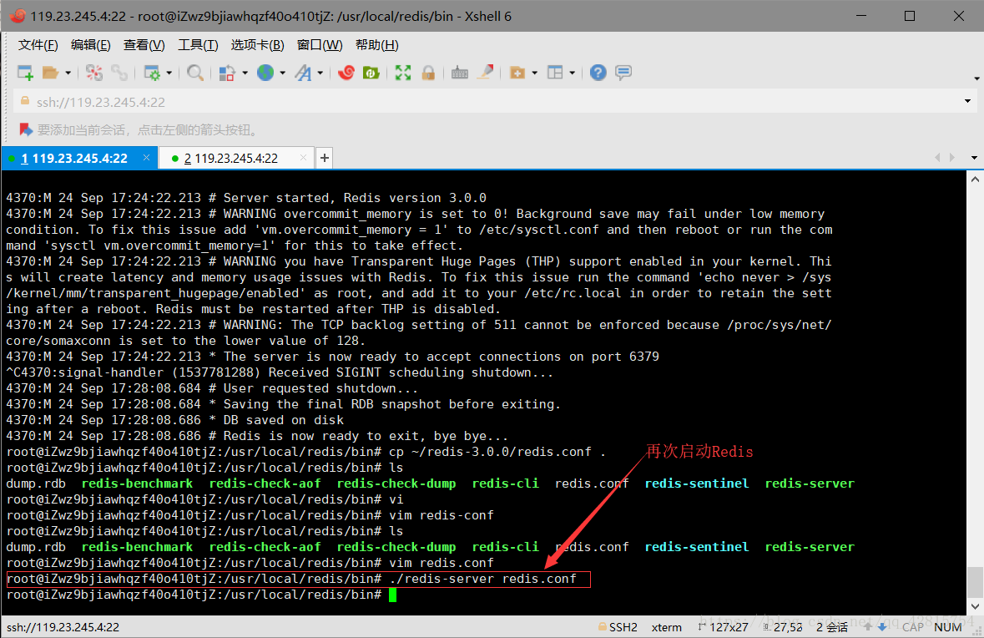Click status bar ssh://119.23.245.4:22 text

63,627
